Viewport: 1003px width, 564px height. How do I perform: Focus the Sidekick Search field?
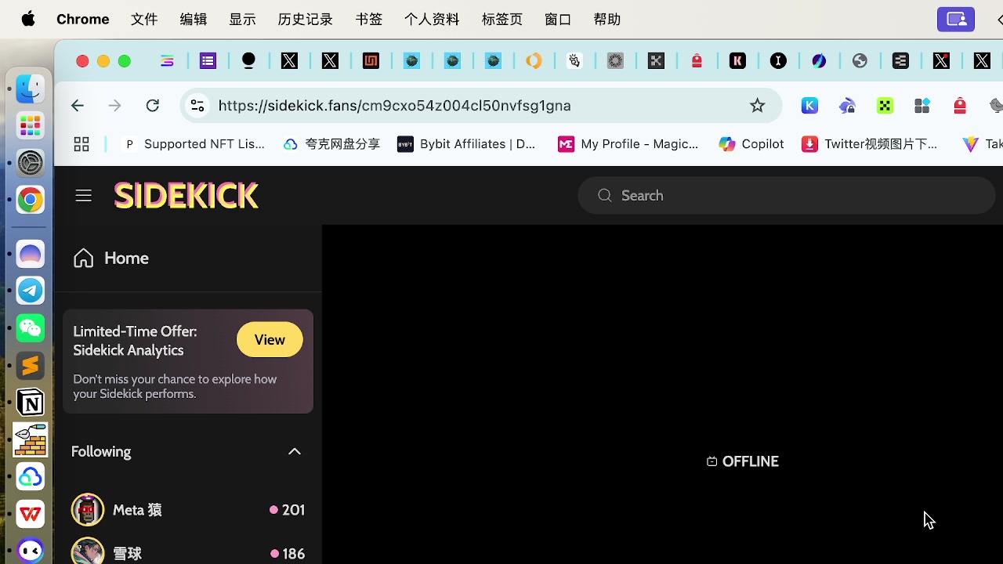(786, 195)
